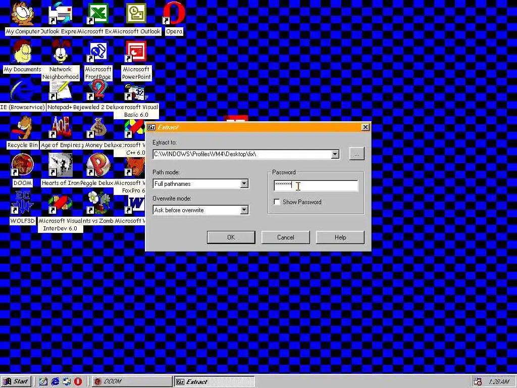Screen dimensions: 517x388
Task: Click the taskbar clock showing 1:28 AM
Action: [499, 381]
